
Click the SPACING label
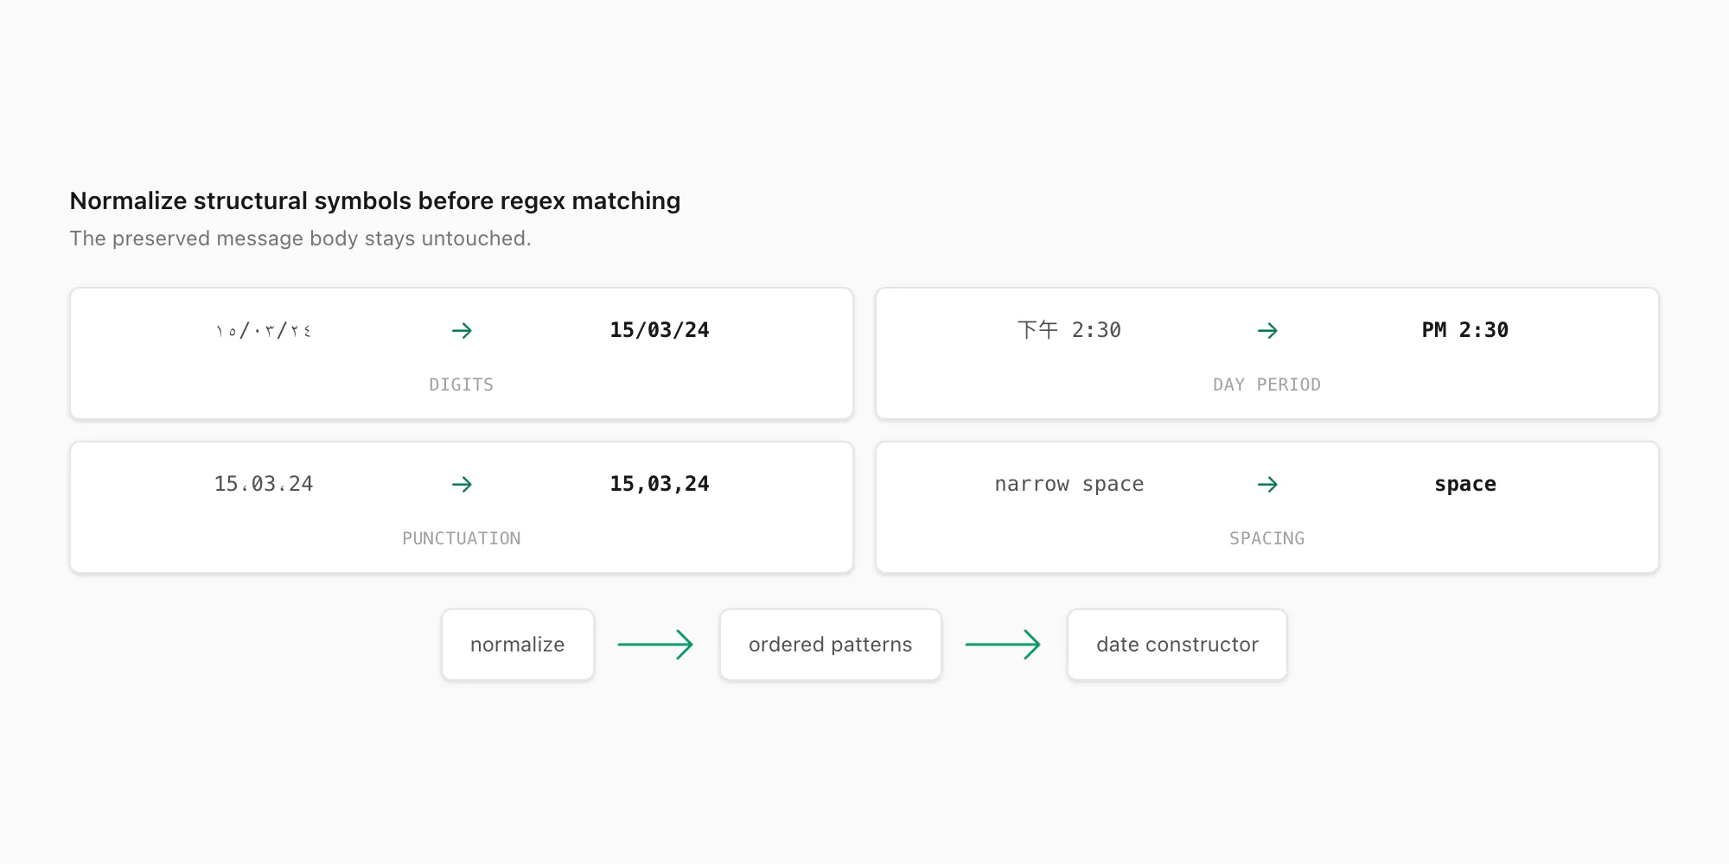click(x=1267, y=538)
